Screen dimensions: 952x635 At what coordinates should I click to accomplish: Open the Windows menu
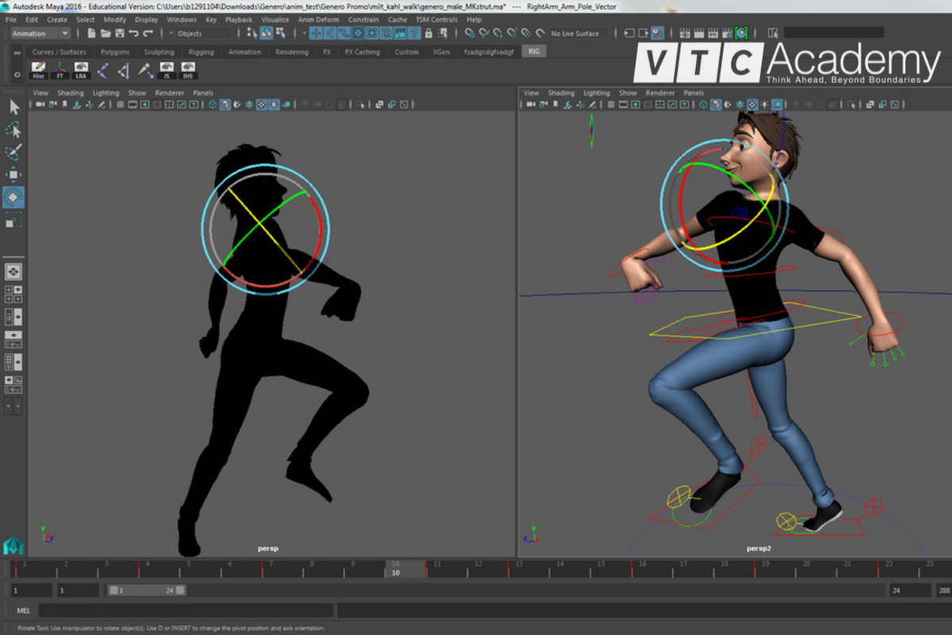point(183,19)
